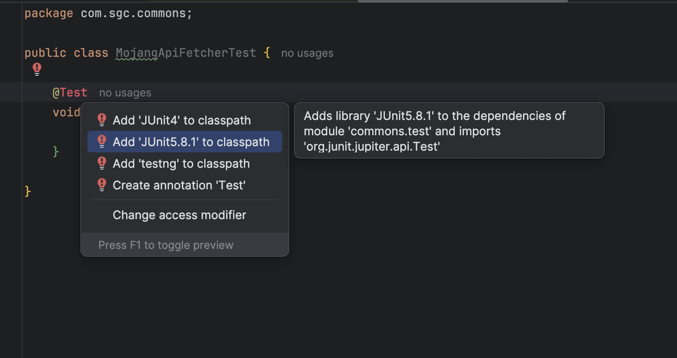Click the MojangApiFetcherTest class name
This screenshot has height=358, width=677.
pyautogui.click(x=186, y=53)
